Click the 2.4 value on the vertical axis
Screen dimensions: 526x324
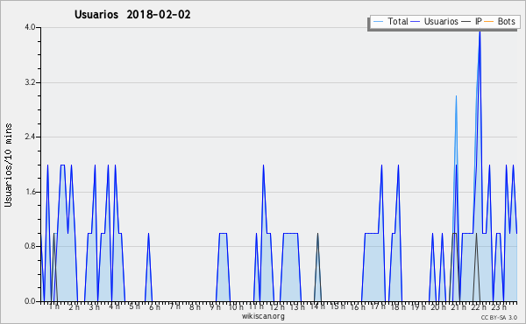[x=30, y=137]
